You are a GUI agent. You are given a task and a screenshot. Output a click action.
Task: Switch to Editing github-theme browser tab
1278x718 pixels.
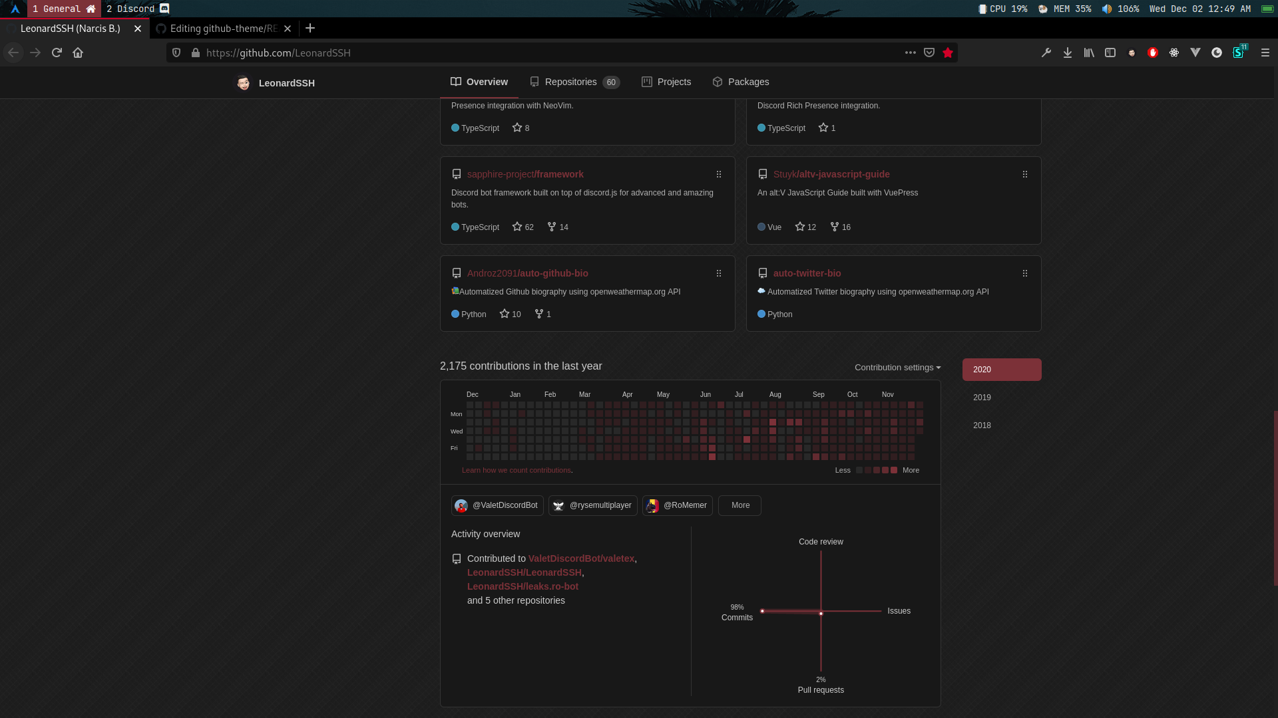coord(223,29)
